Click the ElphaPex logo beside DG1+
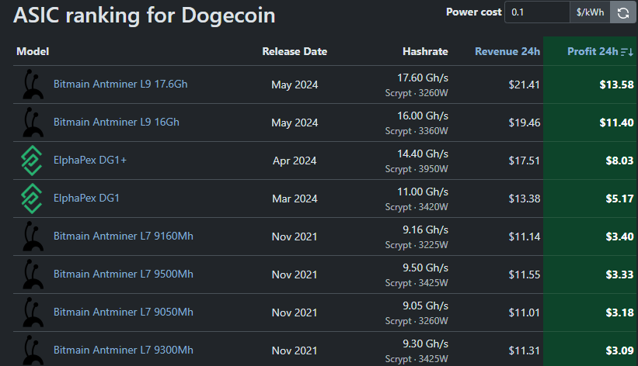This screenshot has height=366, width=638. [x=32, y=161]
